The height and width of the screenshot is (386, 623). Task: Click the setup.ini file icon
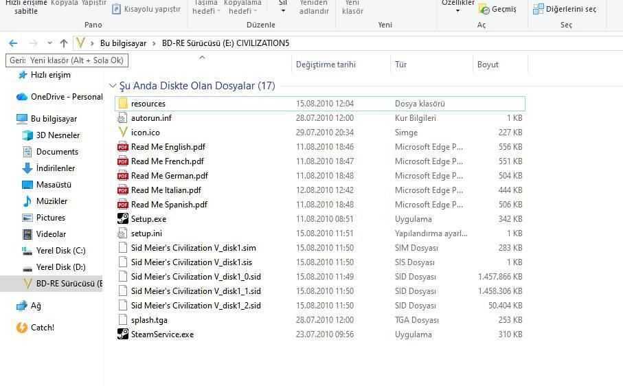click(x=123, y=234)
